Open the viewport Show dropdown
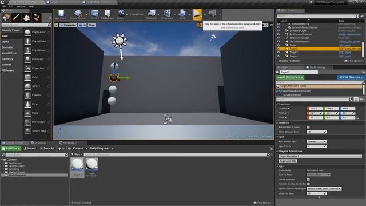Viewport: 366px width, 206px height. pyautogui.click(x=91, y=25)
